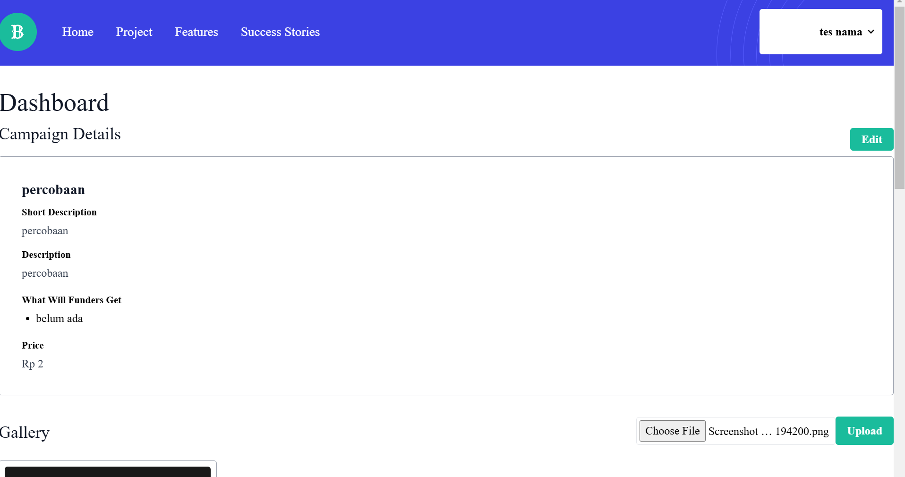Click the 'Rp 2' price value

pyautogui.click(x=32, y=364)
